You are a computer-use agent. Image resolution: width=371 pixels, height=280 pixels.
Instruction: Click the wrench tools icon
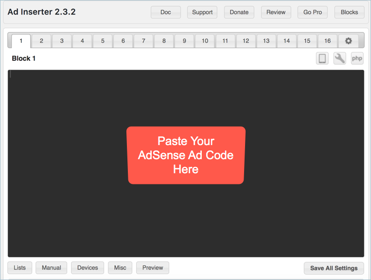pyautogui.click(x=340, y=59)
